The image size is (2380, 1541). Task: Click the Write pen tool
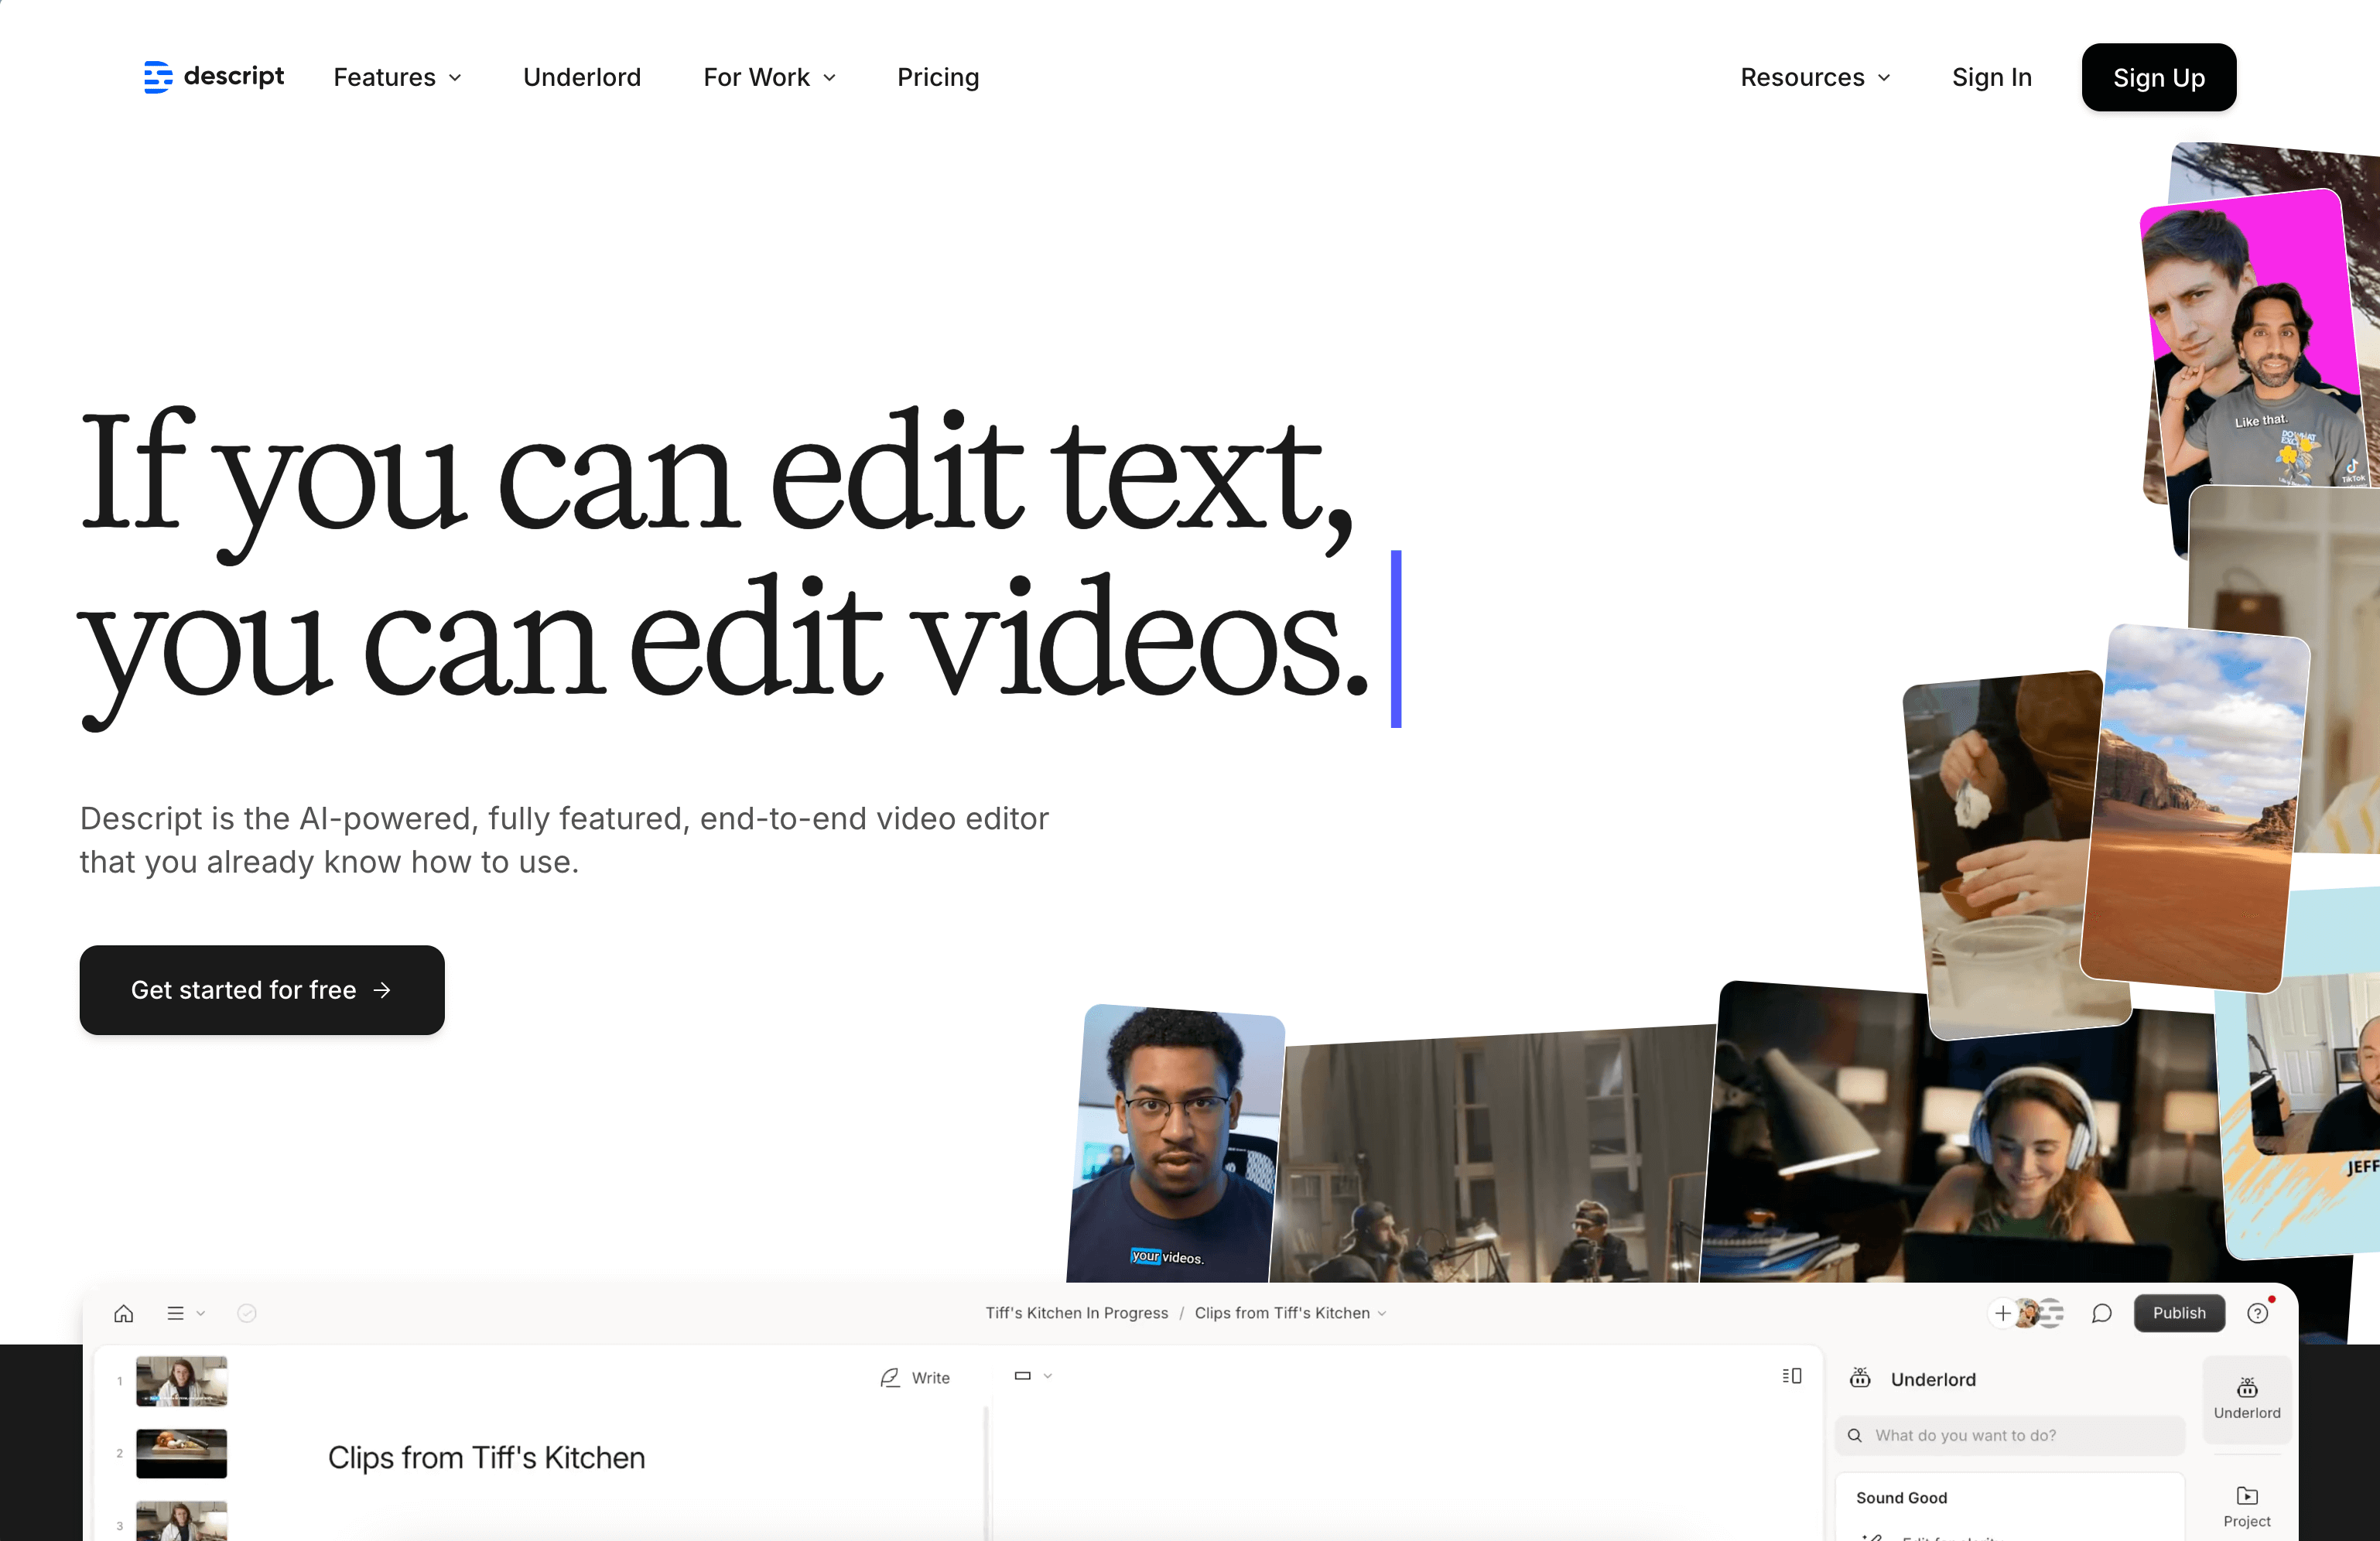914,1377
